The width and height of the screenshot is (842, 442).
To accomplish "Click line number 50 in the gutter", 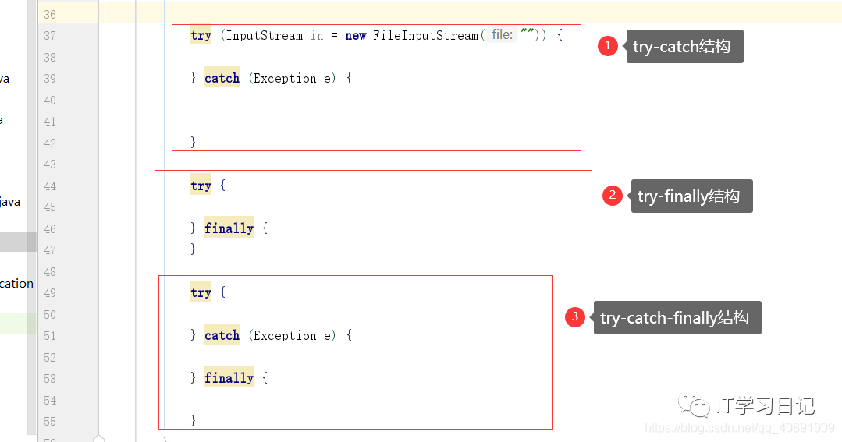I will [50, 314].
